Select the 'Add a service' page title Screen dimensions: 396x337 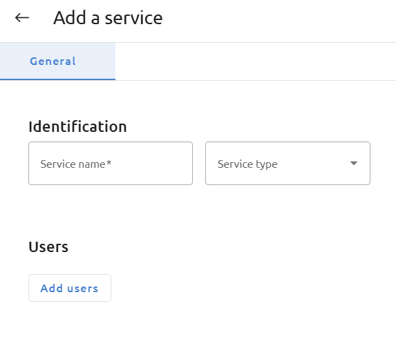click(108, 18)
